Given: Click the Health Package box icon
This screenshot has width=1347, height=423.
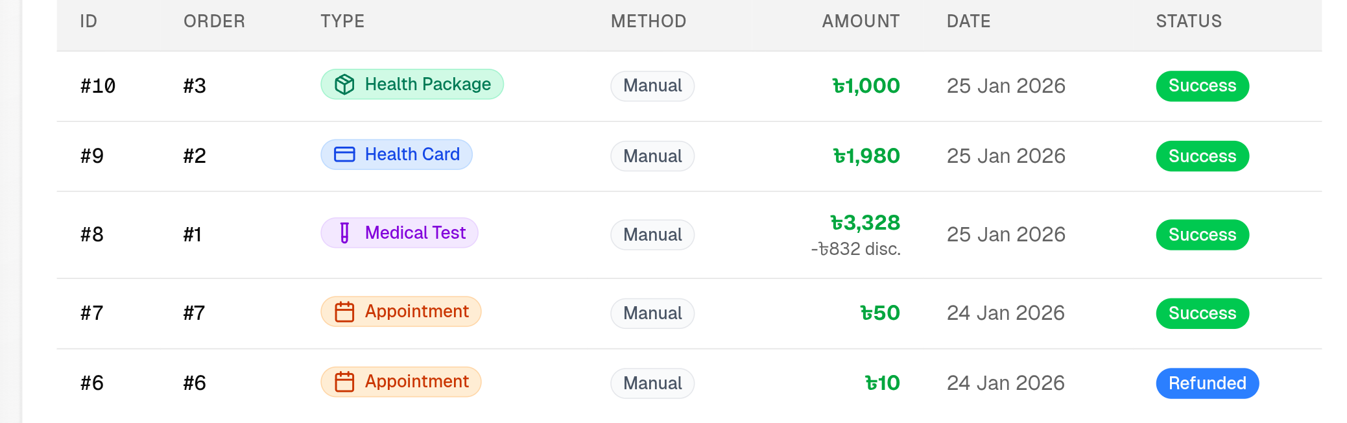Looking at the screenshot, I should [x=344, y=84].
